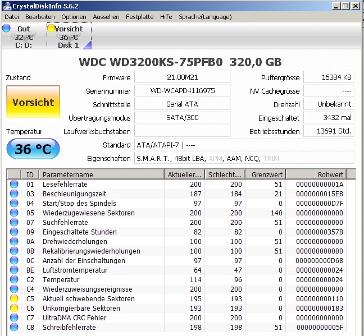The height and width of the screenshot is (336, 364).
Task: Click the blue orb for Luftstromtemperatur
Action: click(14, 270)
